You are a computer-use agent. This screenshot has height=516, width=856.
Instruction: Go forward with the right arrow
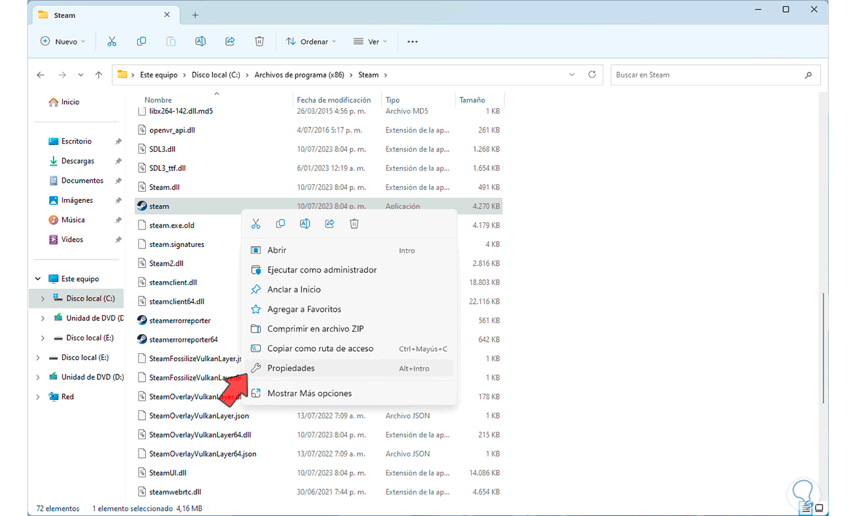pos(61,75)
